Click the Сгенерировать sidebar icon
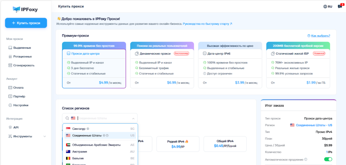 [10, 65]
